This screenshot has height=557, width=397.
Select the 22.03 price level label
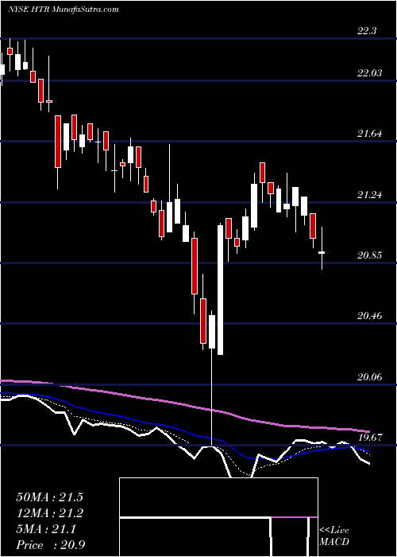click(370, 73)
